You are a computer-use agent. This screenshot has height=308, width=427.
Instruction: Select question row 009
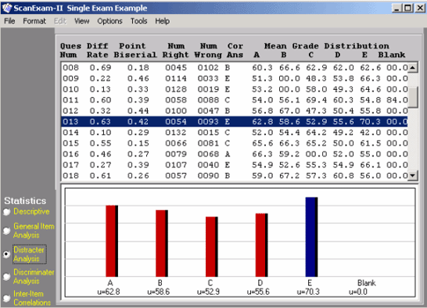coord(235,78)
